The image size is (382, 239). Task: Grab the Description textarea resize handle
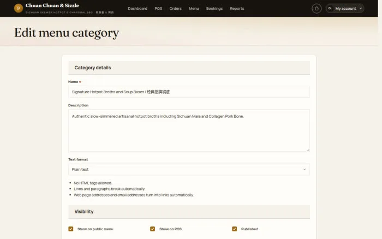(308, 150)
